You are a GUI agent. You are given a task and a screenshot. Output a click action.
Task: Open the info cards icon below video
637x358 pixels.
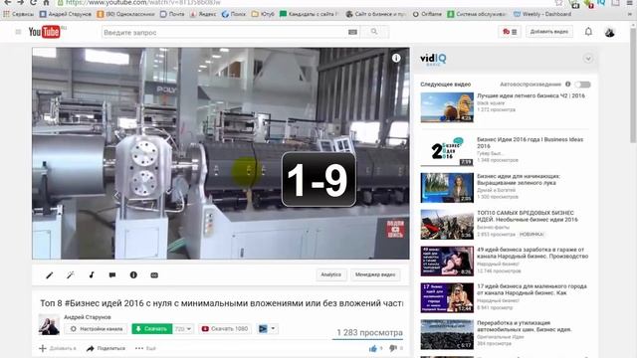coord(133,275)
